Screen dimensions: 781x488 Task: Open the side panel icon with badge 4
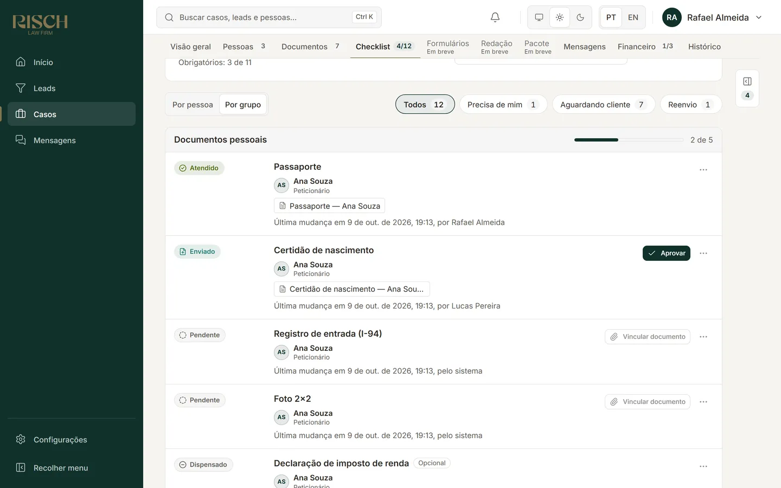pos(747,88)
